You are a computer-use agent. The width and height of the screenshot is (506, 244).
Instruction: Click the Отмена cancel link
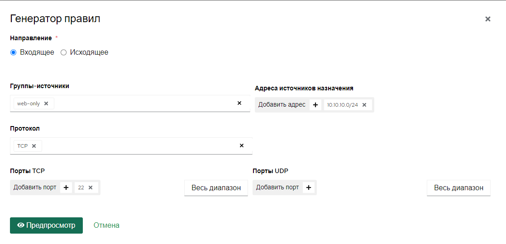(x=106, y=225)
